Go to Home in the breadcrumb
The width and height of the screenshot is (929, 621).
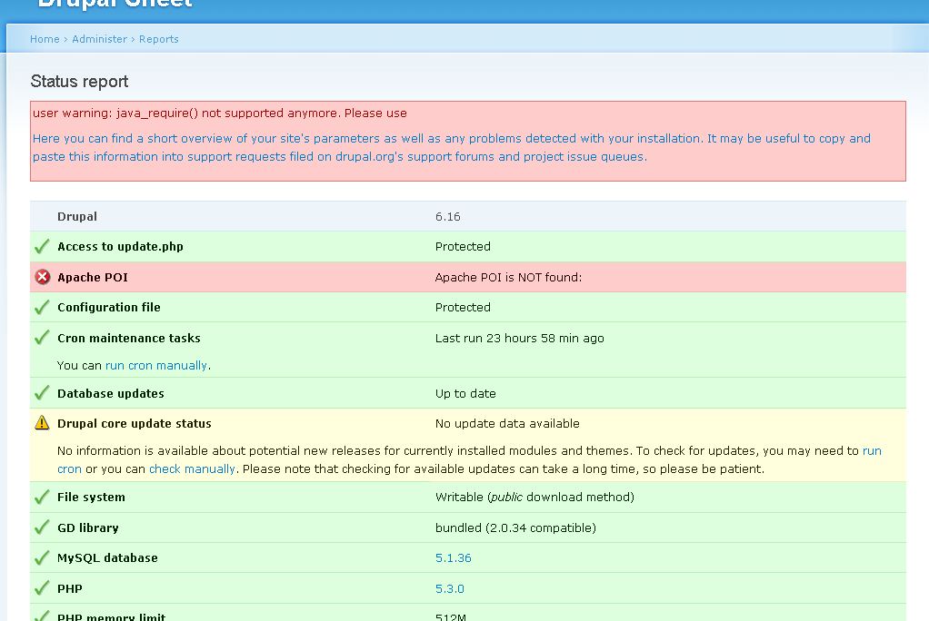[45, 39]
